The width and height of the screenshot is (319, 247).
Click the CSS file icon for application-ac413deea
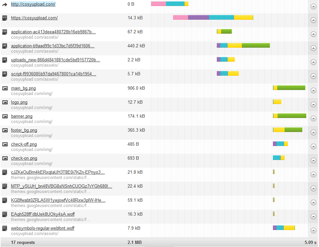[5, 32]
